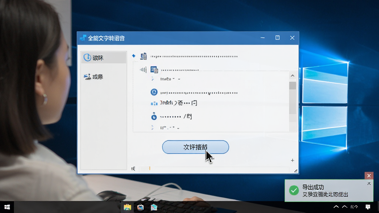This screenshot has width=379, height=213.
Task: Click the blue stopwatch timer icon
Action: (x=154, y=116)
